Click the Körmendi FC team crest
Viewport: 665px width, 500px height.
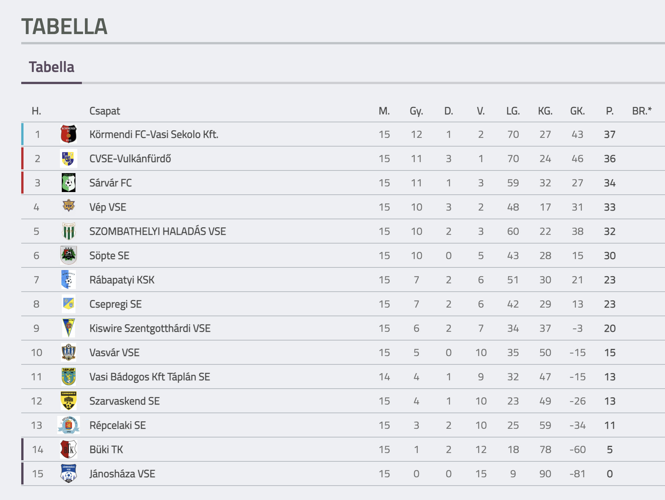click(x=69, y=134)
